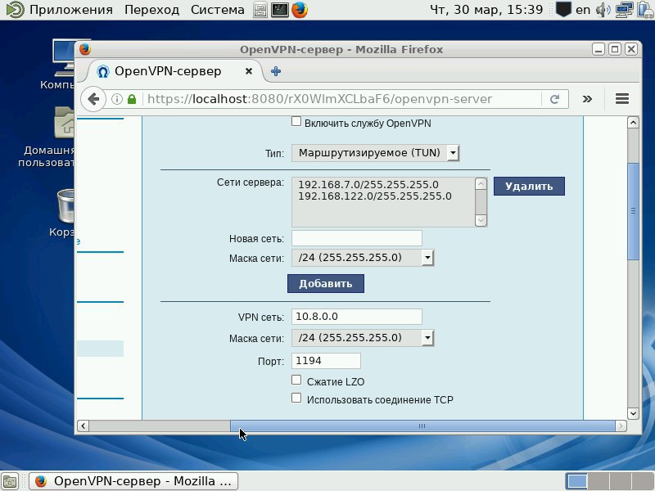Click the keyboard layout 'en' indicator
The image size is (655, 491).
(583, 10)
